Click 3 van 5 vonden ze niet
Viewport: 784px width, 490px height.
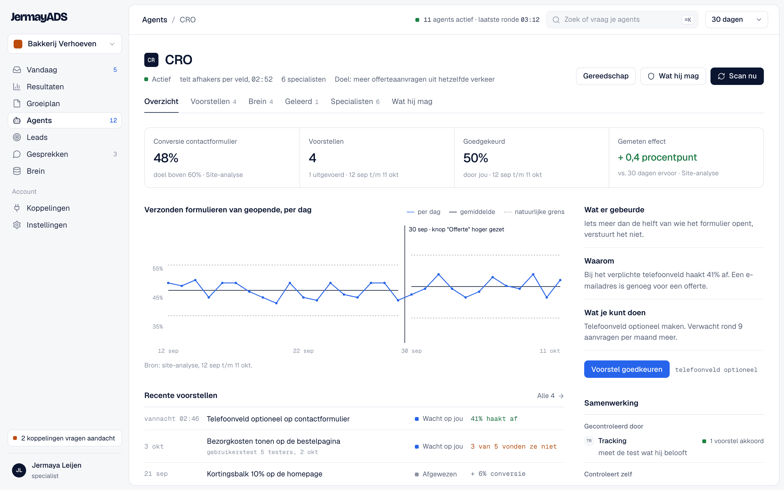click(513, 446)
